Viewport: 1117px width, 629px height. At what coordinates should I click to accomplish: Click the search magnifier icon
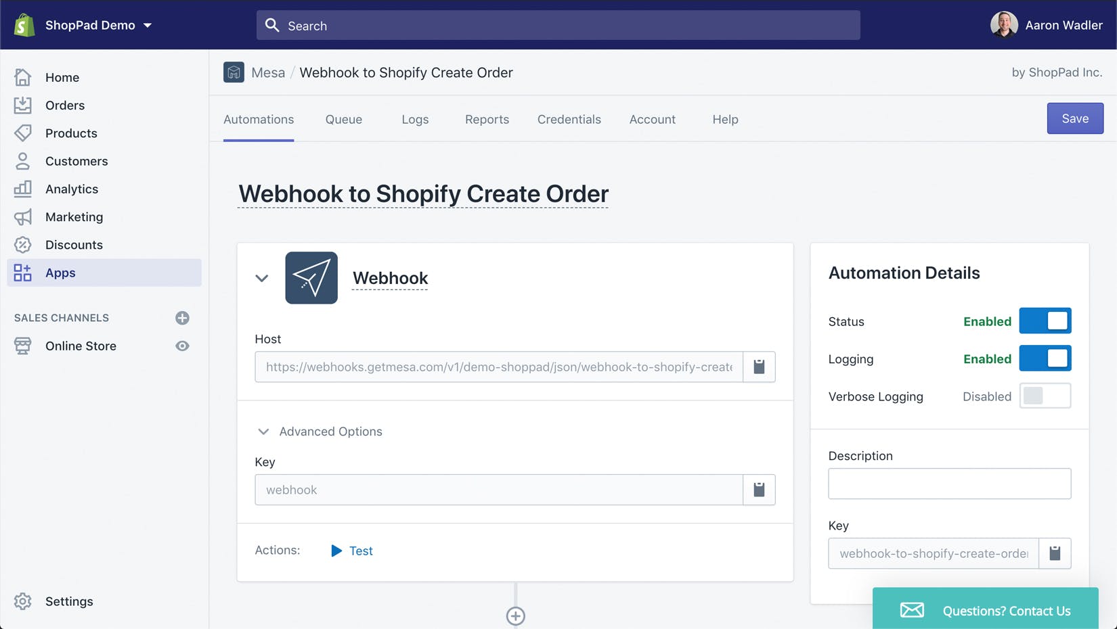(272, 25)
